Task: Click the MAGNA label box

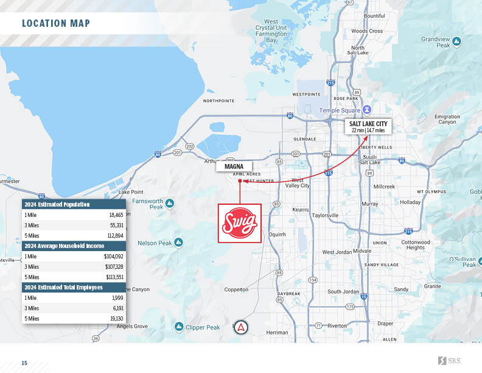Action: pyautogui.click(x=234, y=166)
